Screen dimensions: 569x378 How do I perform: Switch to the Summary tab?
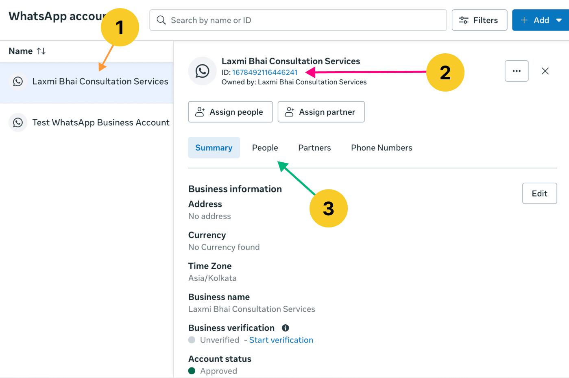click(x=214, y=148)
